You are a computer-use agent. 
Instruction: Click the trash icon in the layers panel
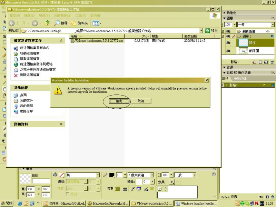(x=272, y=62)
